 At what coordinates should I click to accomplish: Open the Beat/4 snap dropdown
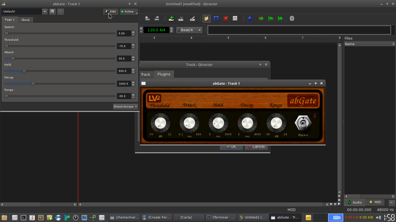coord(189,30)
